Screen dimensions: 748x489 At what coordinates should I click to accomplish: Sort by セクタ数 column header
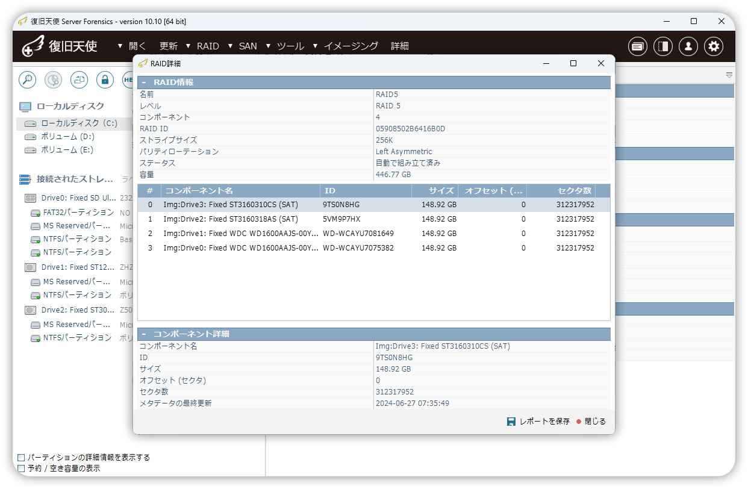(x=561, y=191)
